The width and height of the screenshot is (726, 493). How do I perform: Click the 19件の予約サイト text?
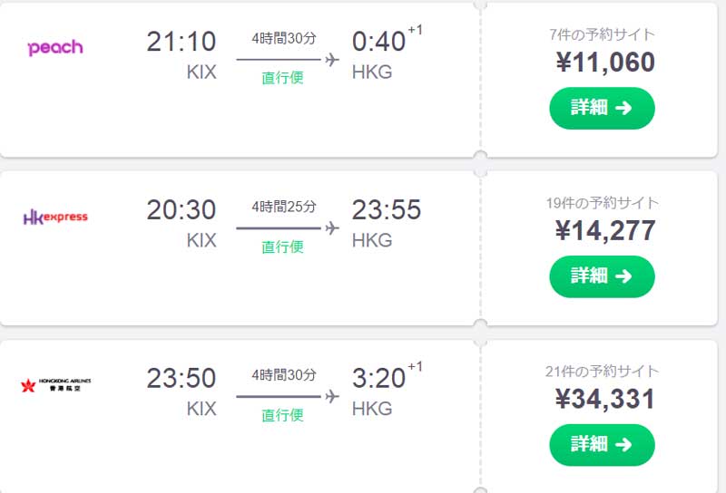pos(602,203)
